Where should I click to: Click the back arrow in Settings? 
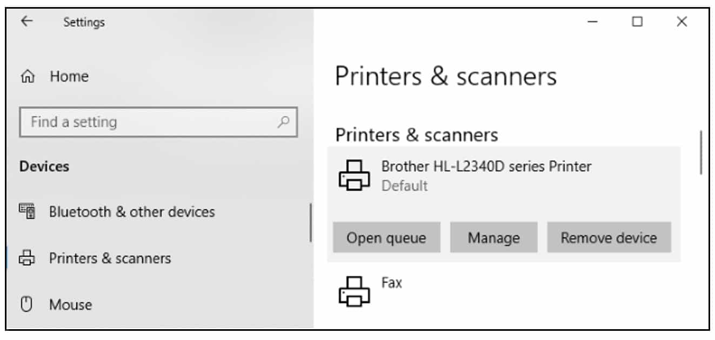click(x=26, y=21)
